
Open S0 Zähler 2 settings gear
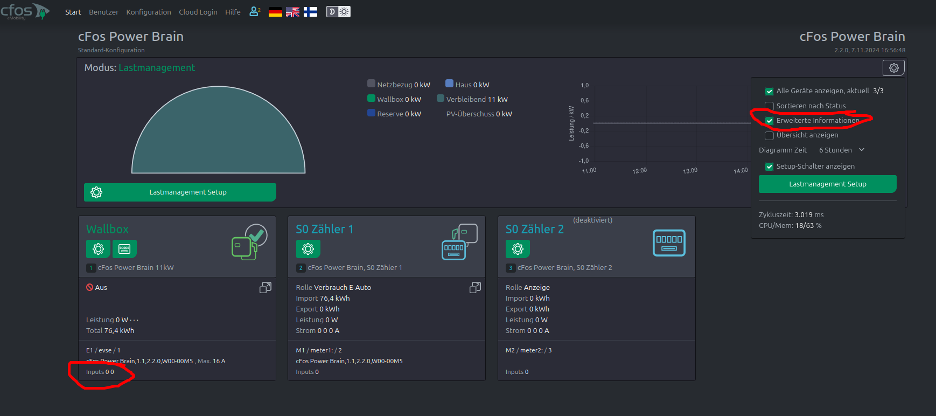(x=518, y=249)
